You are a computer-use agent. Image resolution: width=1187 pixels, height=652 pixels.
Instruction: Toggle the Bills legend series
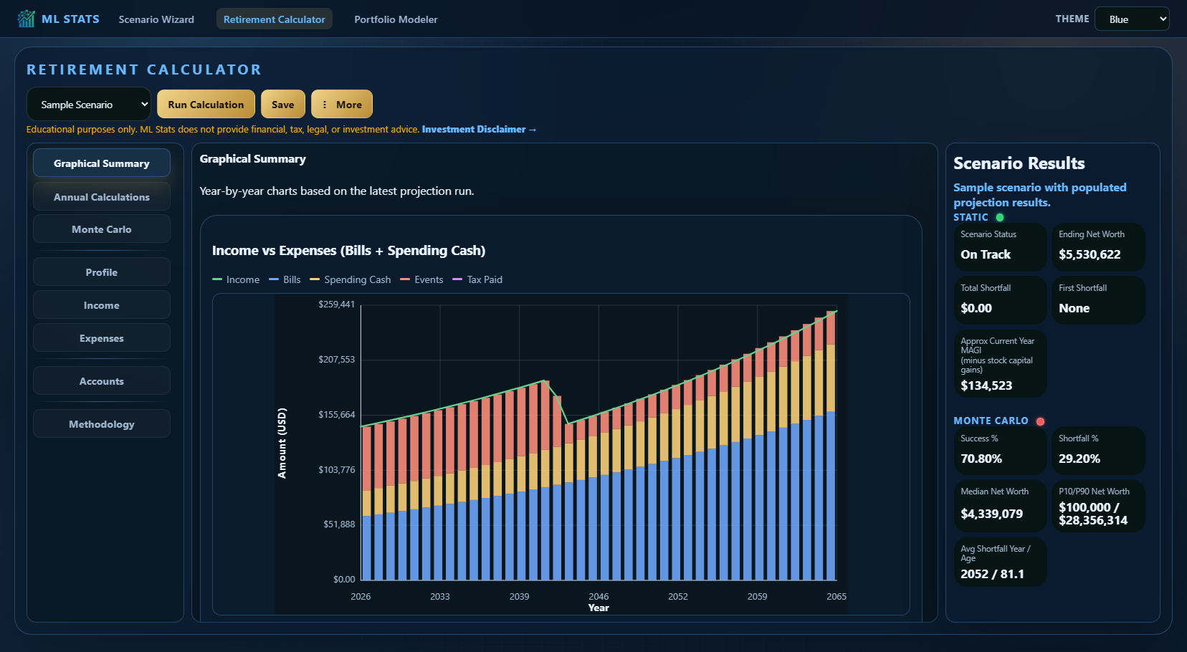(285, 279)
